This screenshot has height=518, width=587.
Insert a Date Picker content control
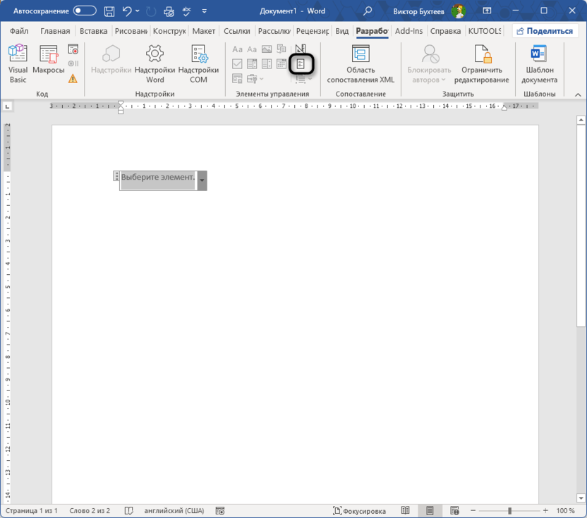[x=282, y=63]
